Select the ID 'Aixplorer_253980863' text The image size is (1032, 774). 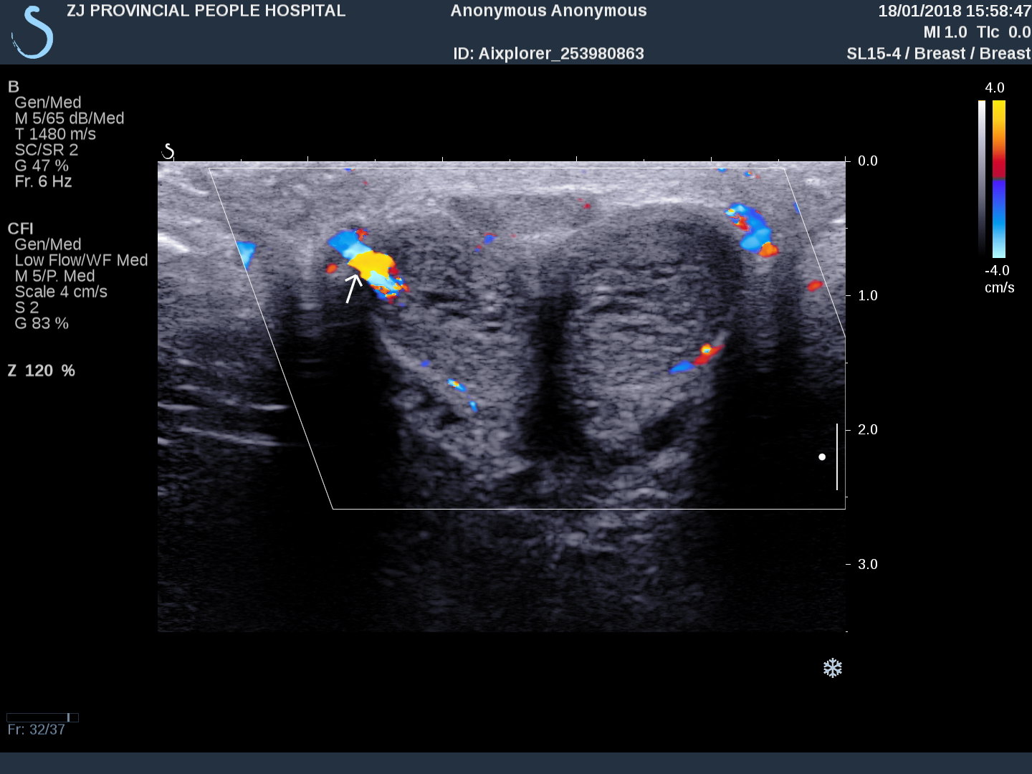548,54
